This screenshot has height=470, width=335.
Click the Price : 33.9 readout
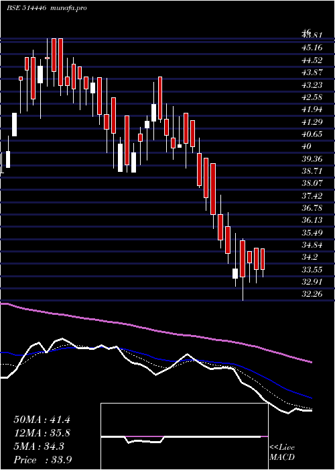point(42,460)
